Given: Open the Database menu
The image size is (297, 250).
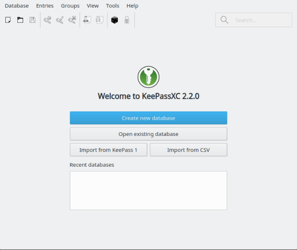Looking at the screenshot, I should [16, 6].
